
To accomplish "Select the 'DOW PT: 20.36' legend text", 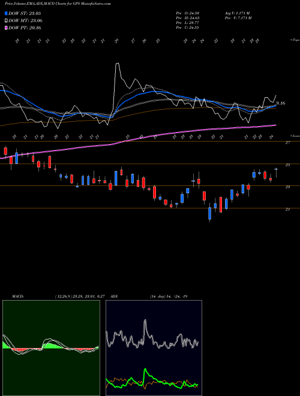I will coord(25,28).
